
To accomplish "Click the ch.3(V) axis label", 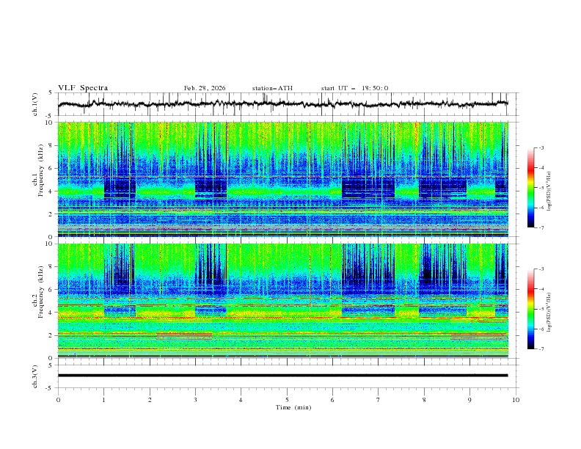I will tap(34, 376).
